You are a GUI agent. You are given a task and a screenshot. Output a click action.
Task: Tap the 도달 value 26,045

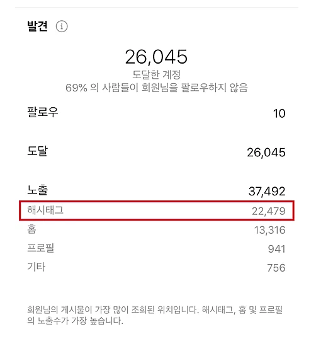tap(266, 153)
